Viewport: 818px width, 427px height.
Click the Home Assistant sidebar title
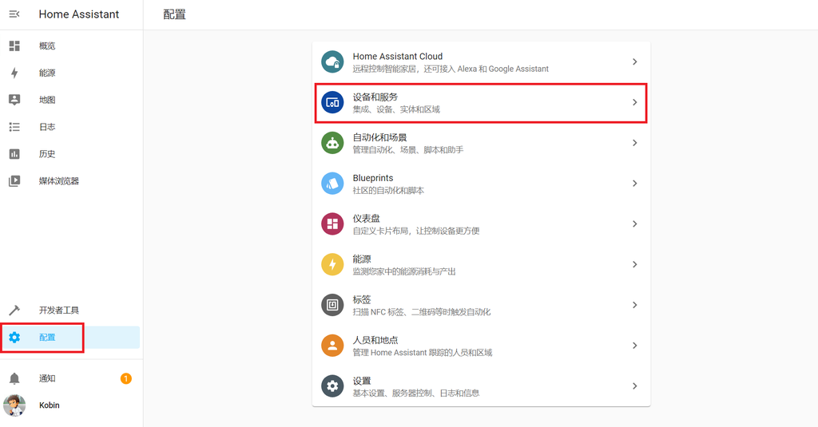click(x=79, y=14)
